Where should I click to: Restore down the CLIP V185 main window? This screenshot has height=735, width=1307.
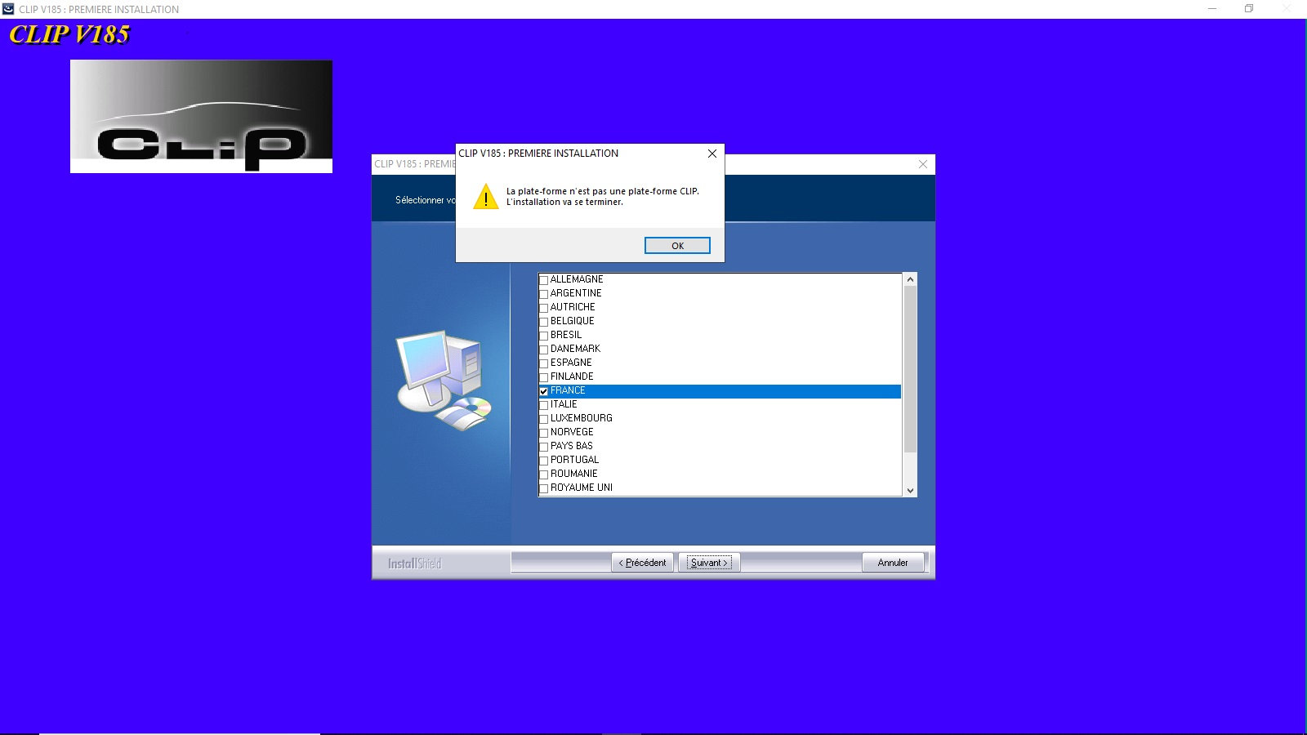1249,9
